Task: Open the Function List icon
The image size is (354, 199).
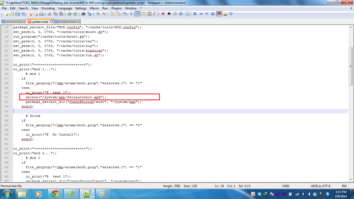Action: click(155, 14)
